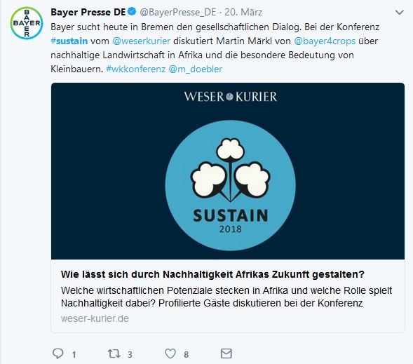Like the tweet with the heart icon
413x364 pixels.
(170, 353)
